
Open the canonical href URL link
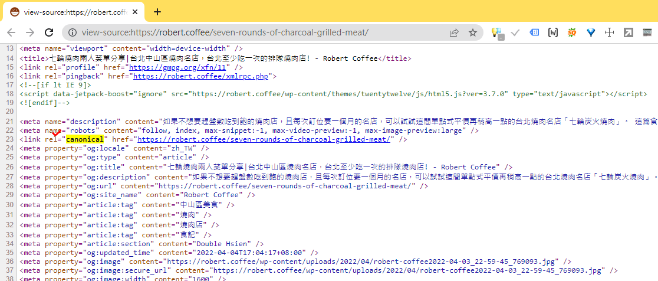point(264,139)
